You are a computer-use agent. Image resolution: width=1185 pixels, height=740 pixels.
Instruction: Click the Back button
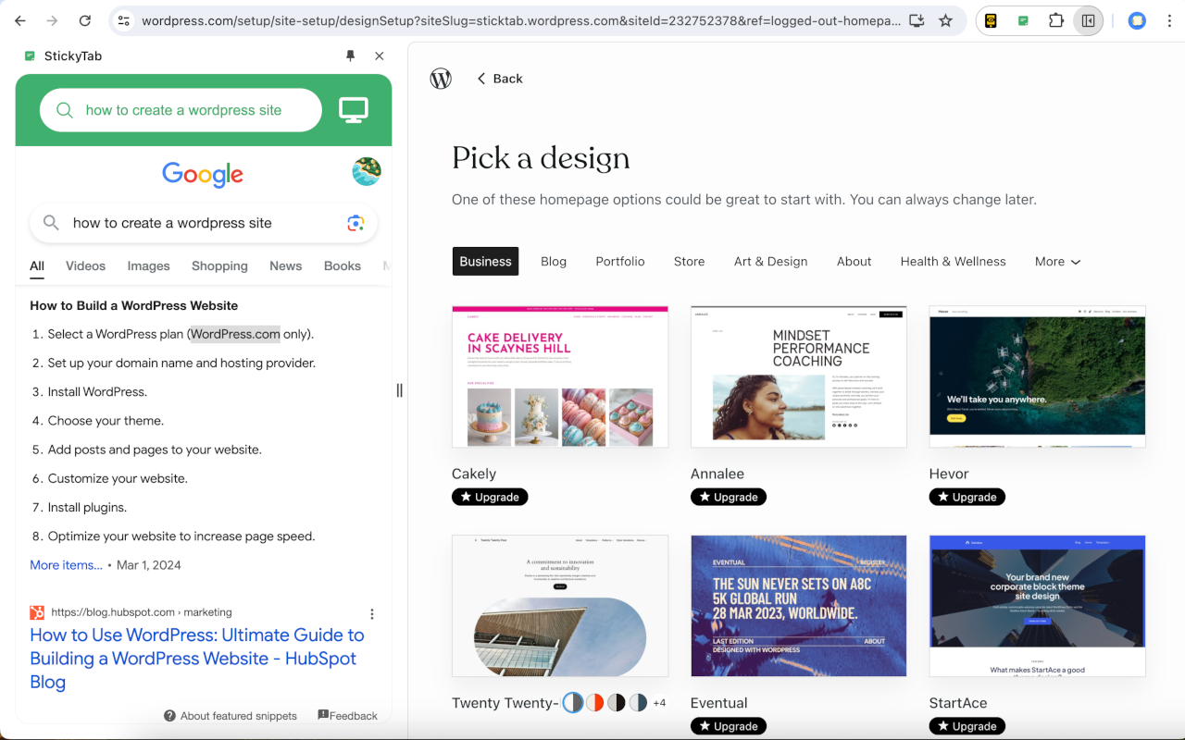pos(500,79)
